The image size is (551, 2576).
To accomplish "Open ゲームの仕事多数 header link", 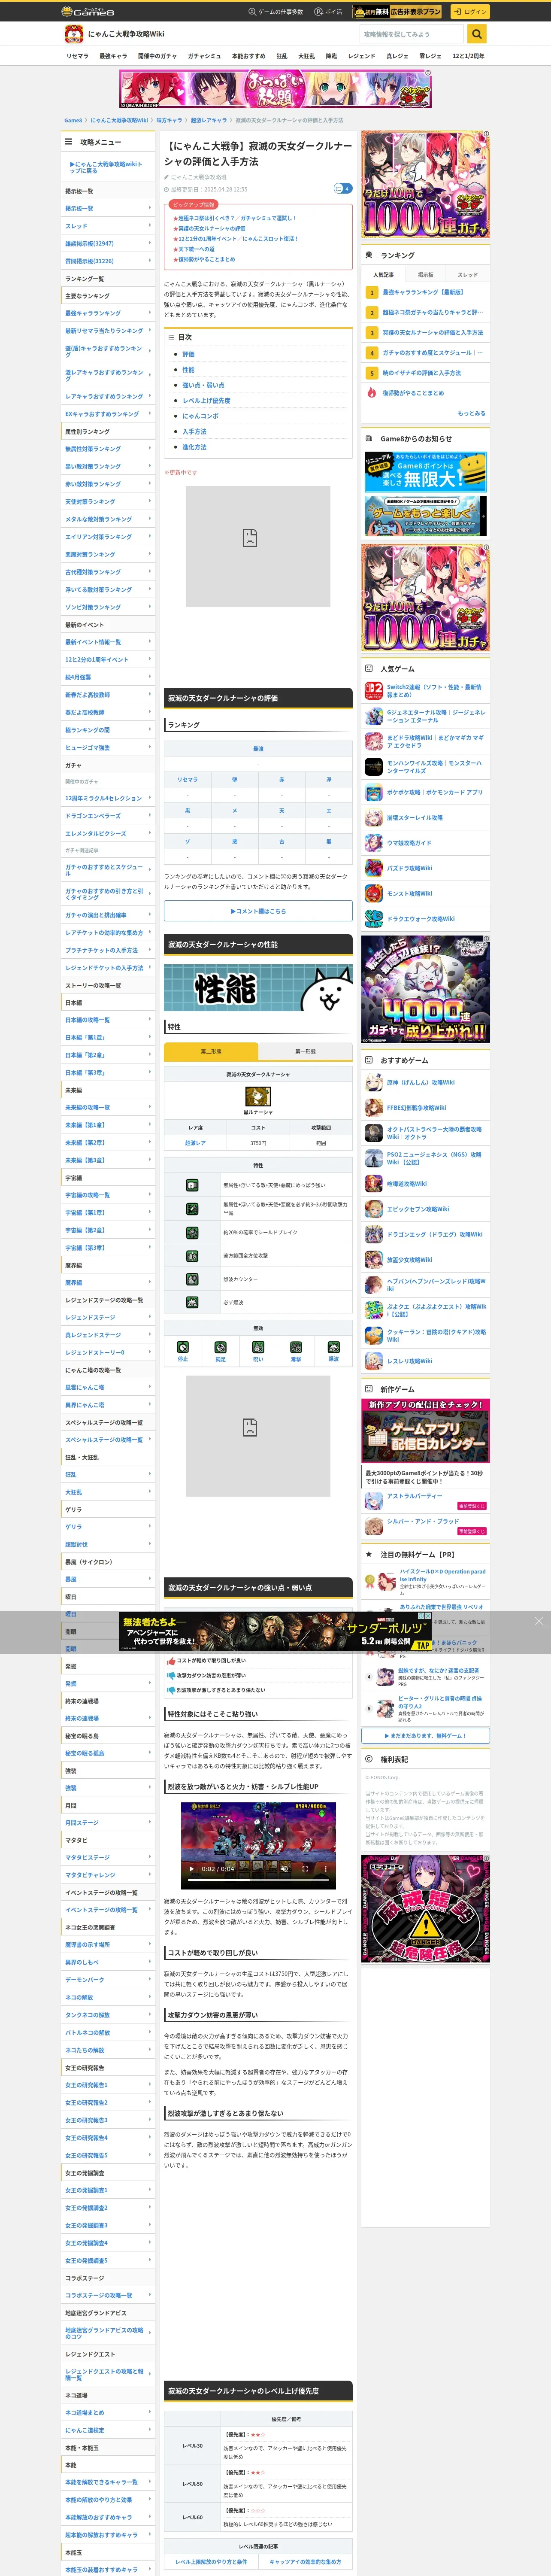I will coord(276,12).
